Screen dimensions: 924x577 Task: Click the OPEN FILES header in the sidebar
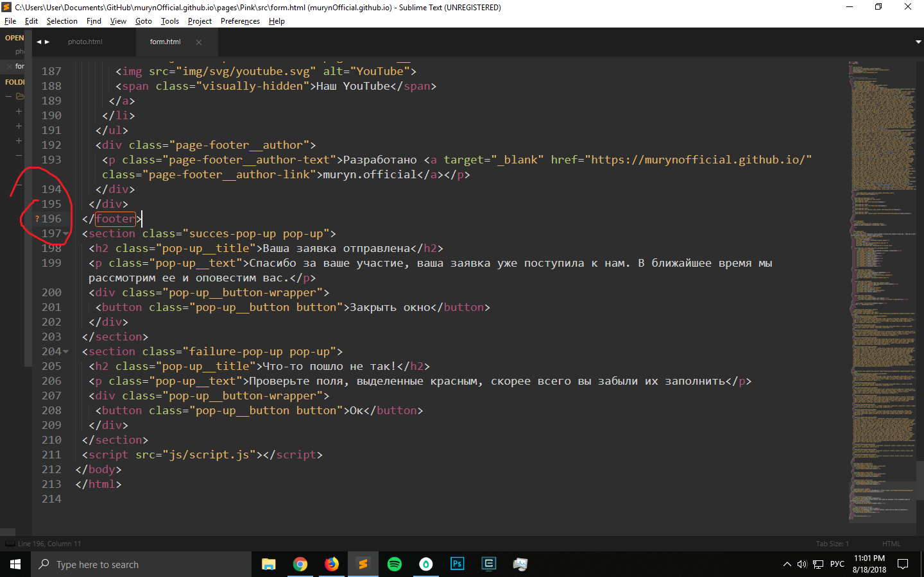[x=15, y=38]
